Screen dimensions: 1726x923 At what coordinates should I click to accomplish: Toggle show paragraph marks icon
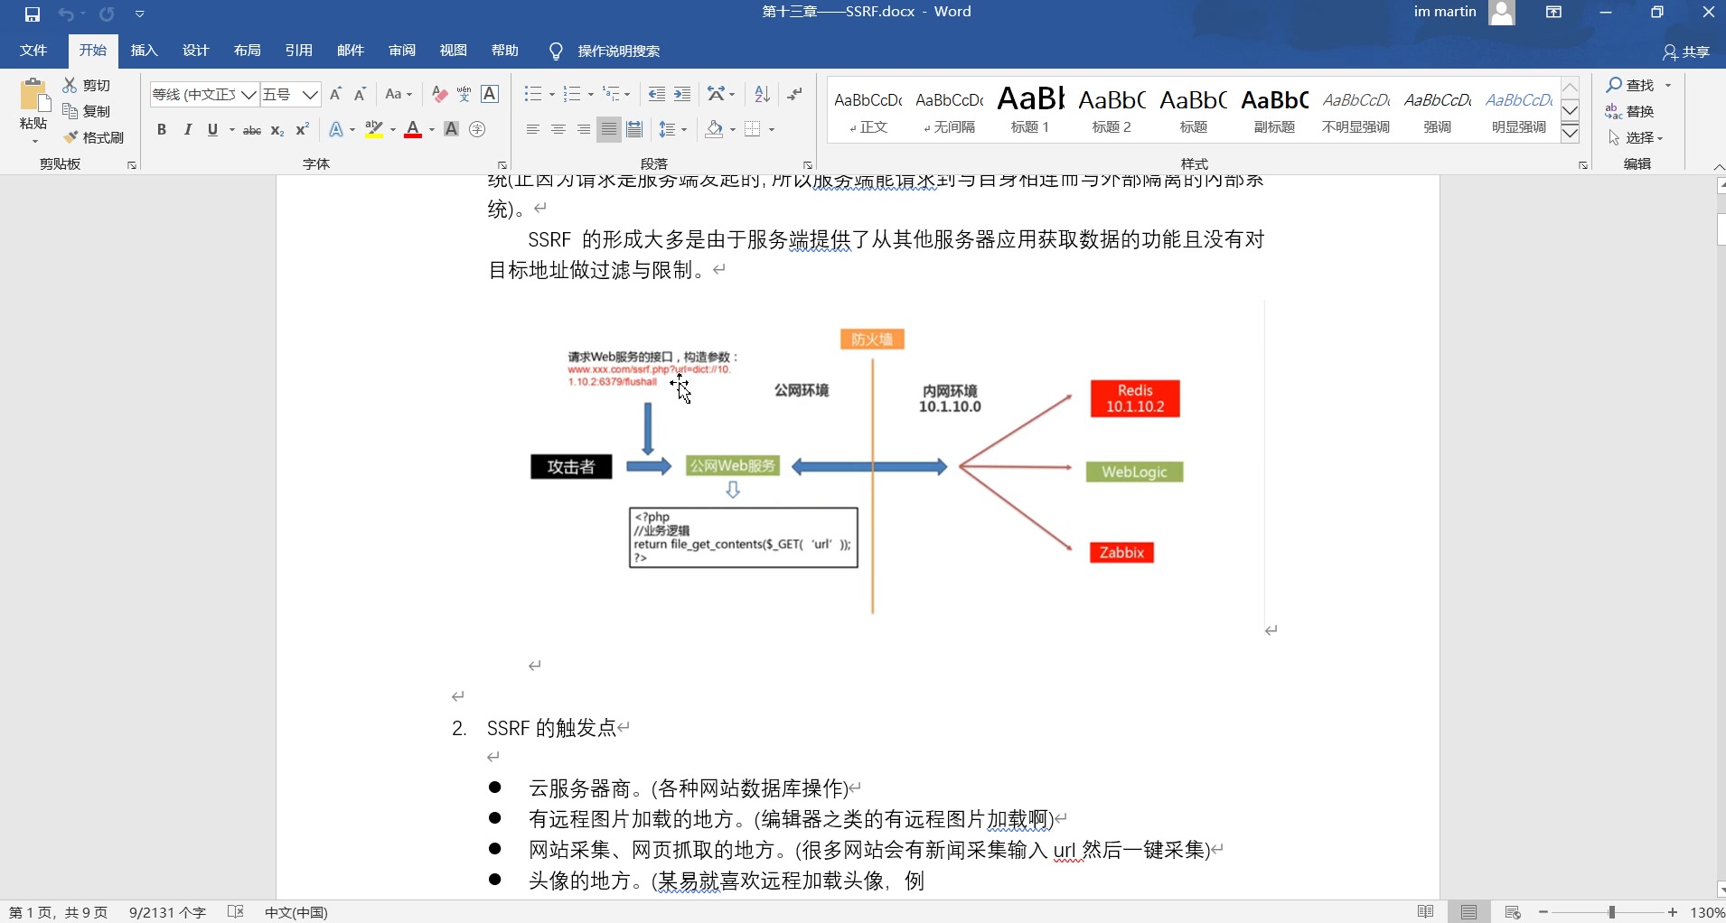point(795,94)
